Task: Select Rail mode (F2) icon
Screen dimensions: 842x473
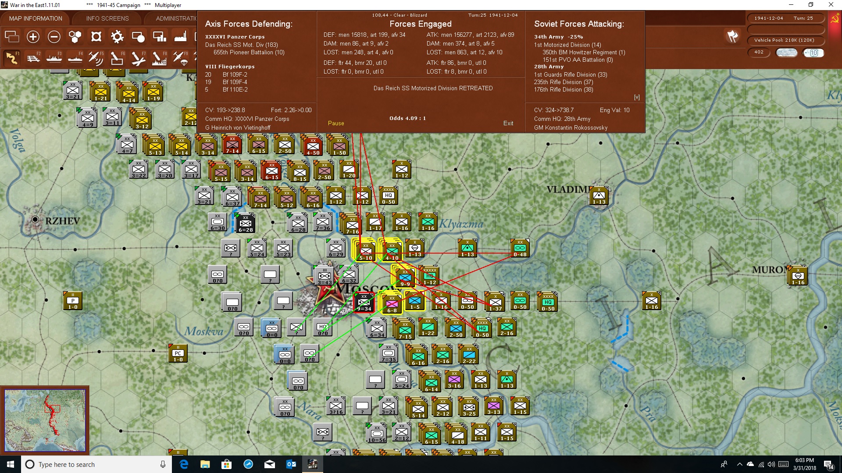Action: coord(33,58)
